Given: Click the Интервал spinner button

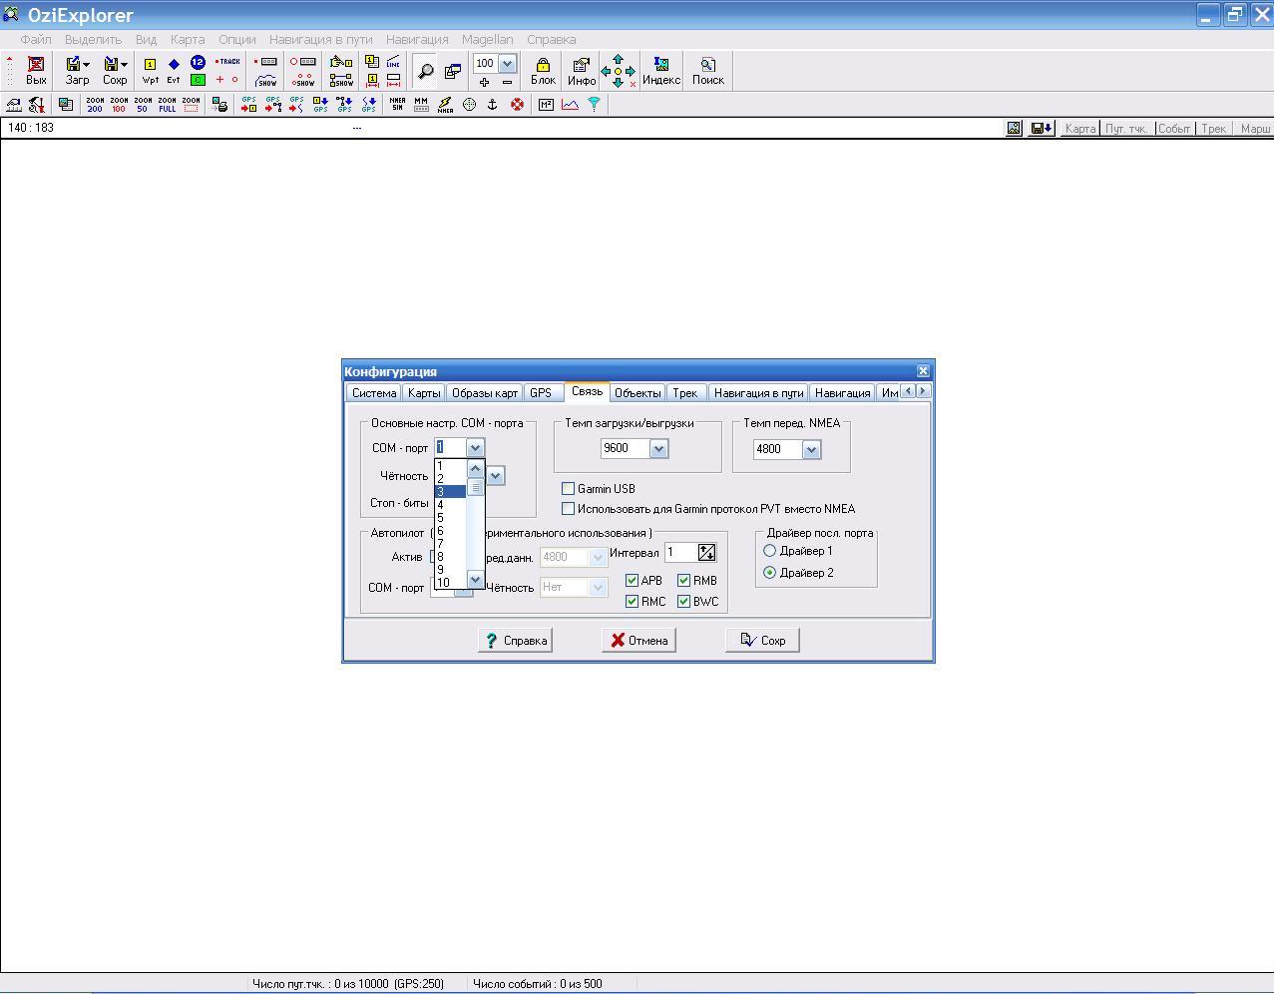Looking at the screenshot, I should (x=707, y=552).
